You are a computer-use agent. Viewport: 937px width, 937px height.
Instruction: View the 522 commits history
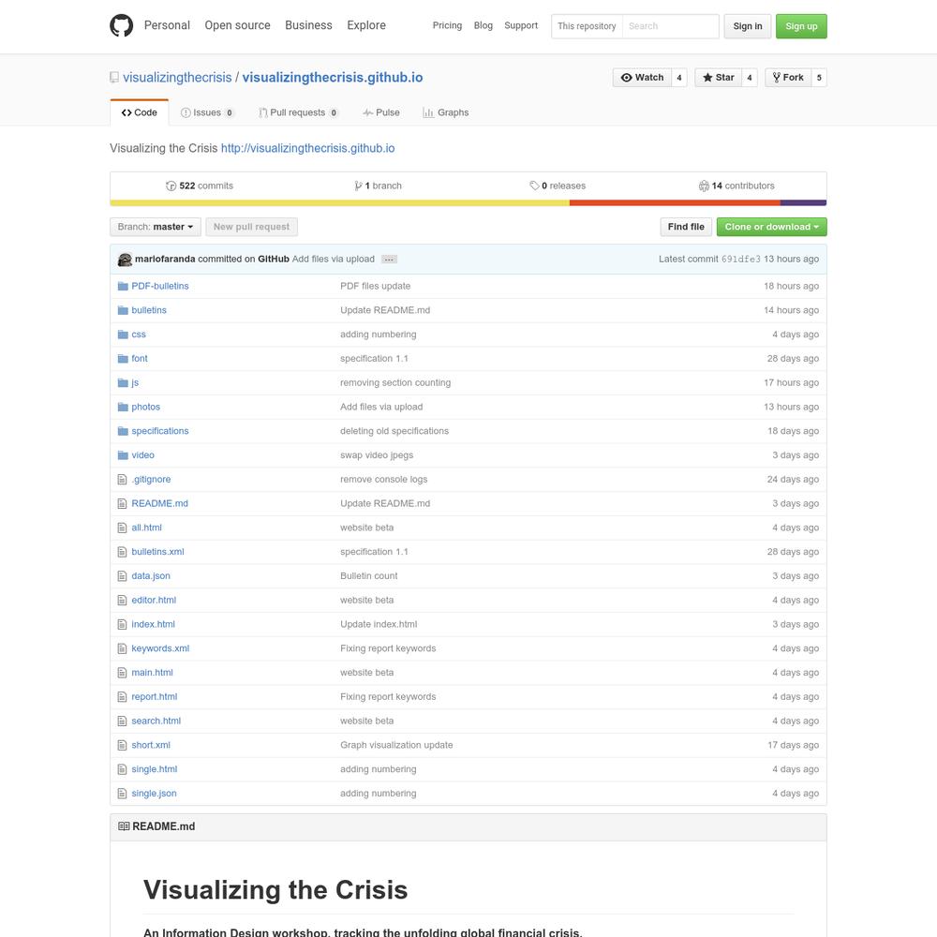200,186
